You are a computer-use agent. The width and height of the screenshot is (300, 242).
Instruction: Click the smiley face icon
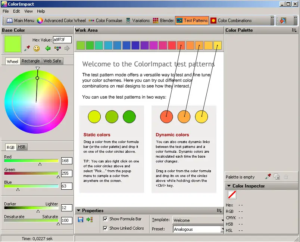tap(37, 49)
